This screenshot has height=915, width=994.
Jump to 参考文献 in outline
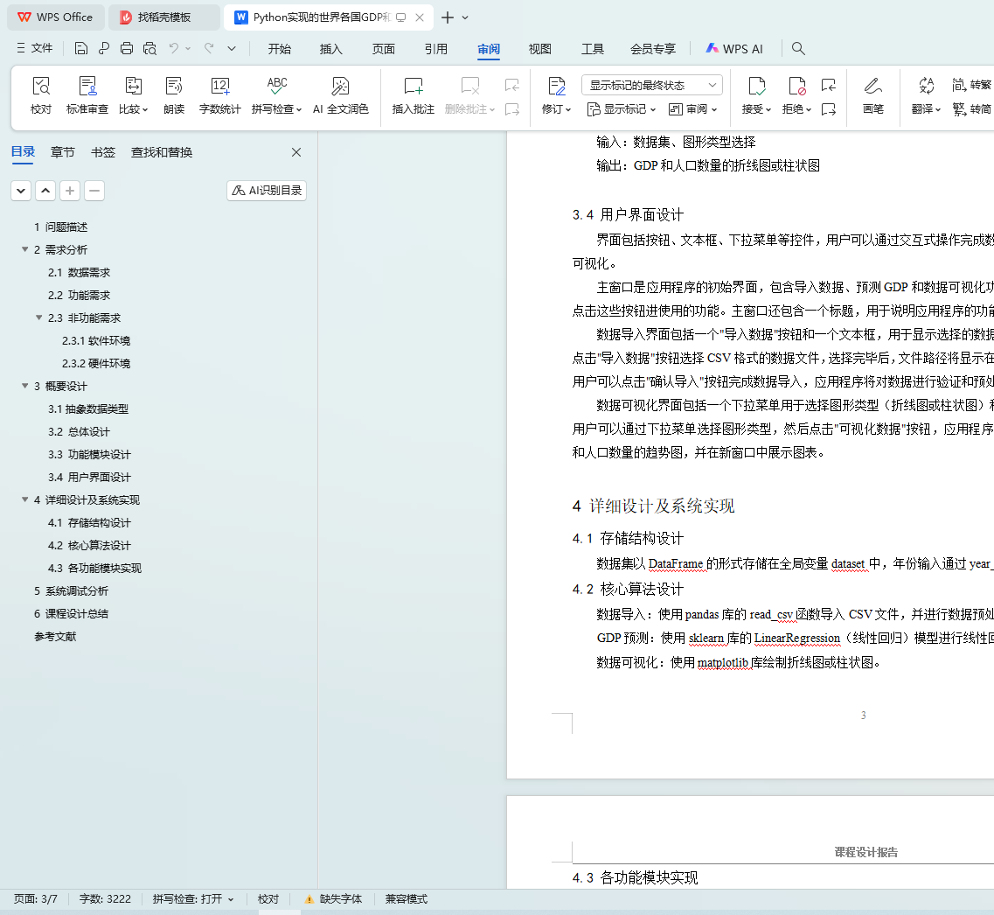coord(55,636)
